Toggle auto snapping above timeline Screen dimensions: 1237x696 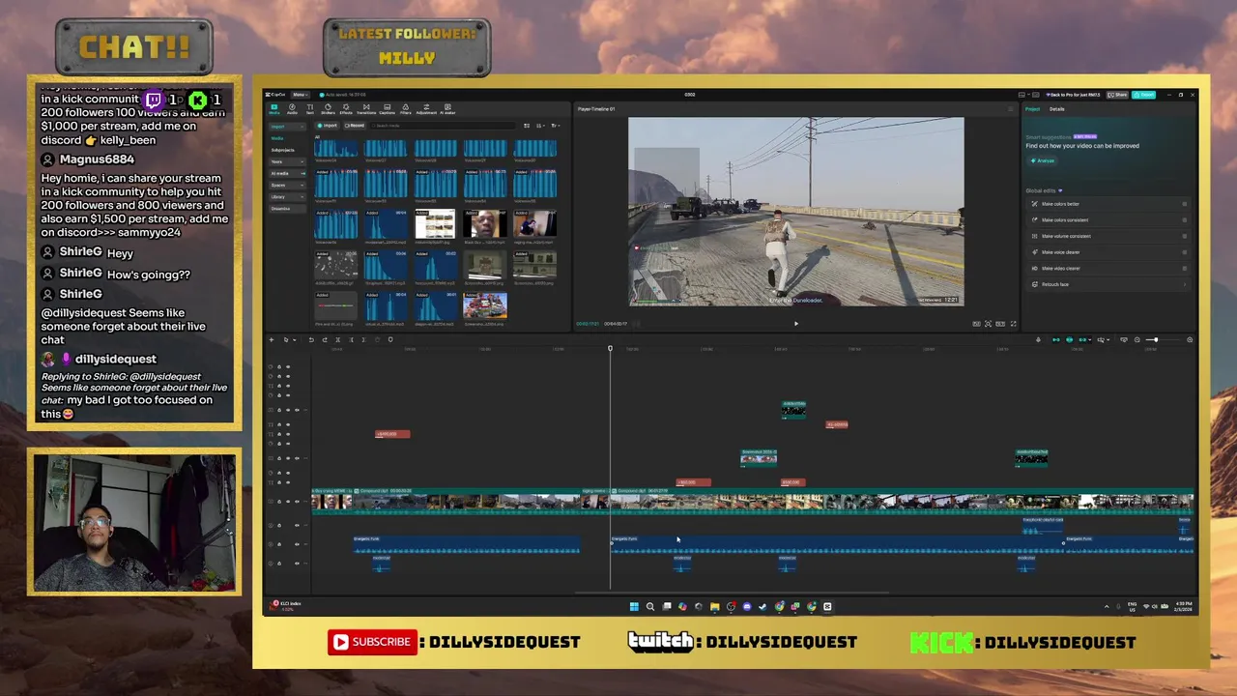coord(1070,339)
